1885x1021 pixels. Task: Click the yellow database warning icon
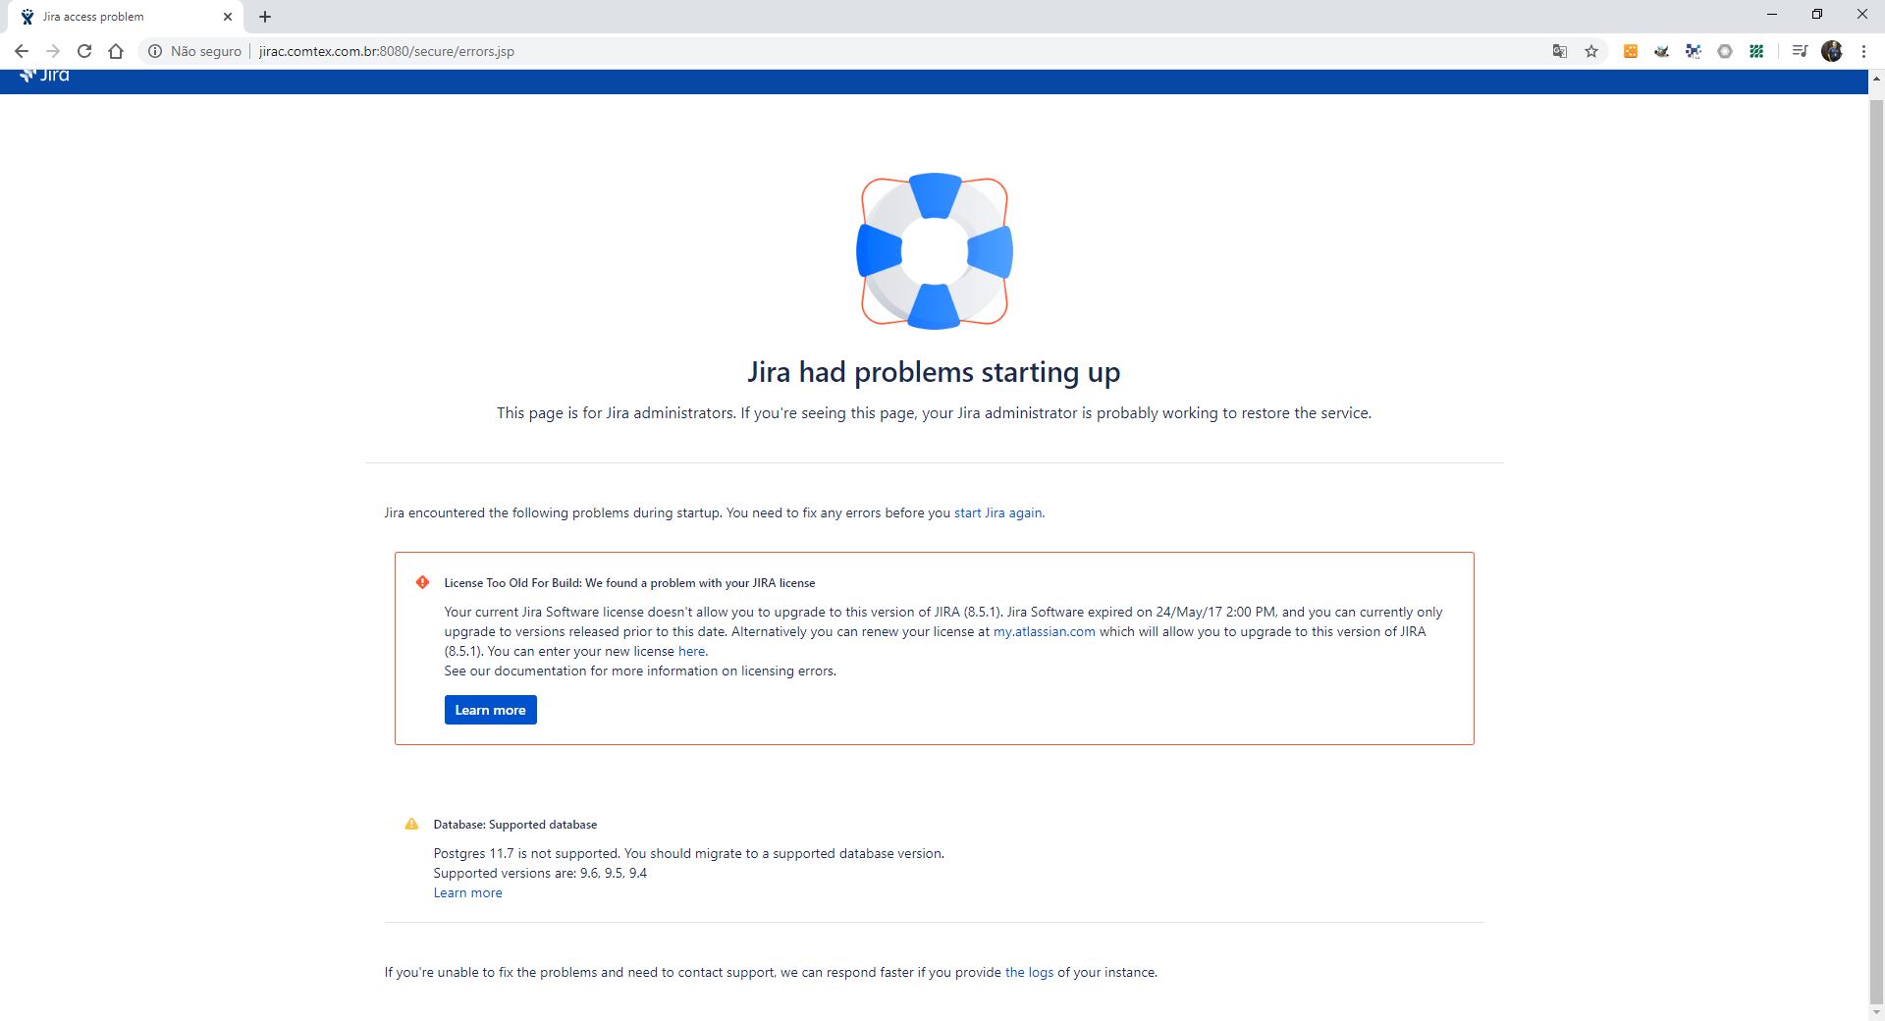[411, 824]
